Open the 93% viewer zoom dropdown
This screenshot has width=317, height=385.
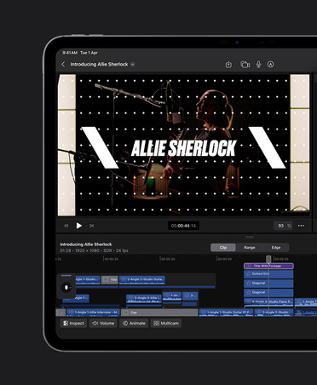point(283,226)
